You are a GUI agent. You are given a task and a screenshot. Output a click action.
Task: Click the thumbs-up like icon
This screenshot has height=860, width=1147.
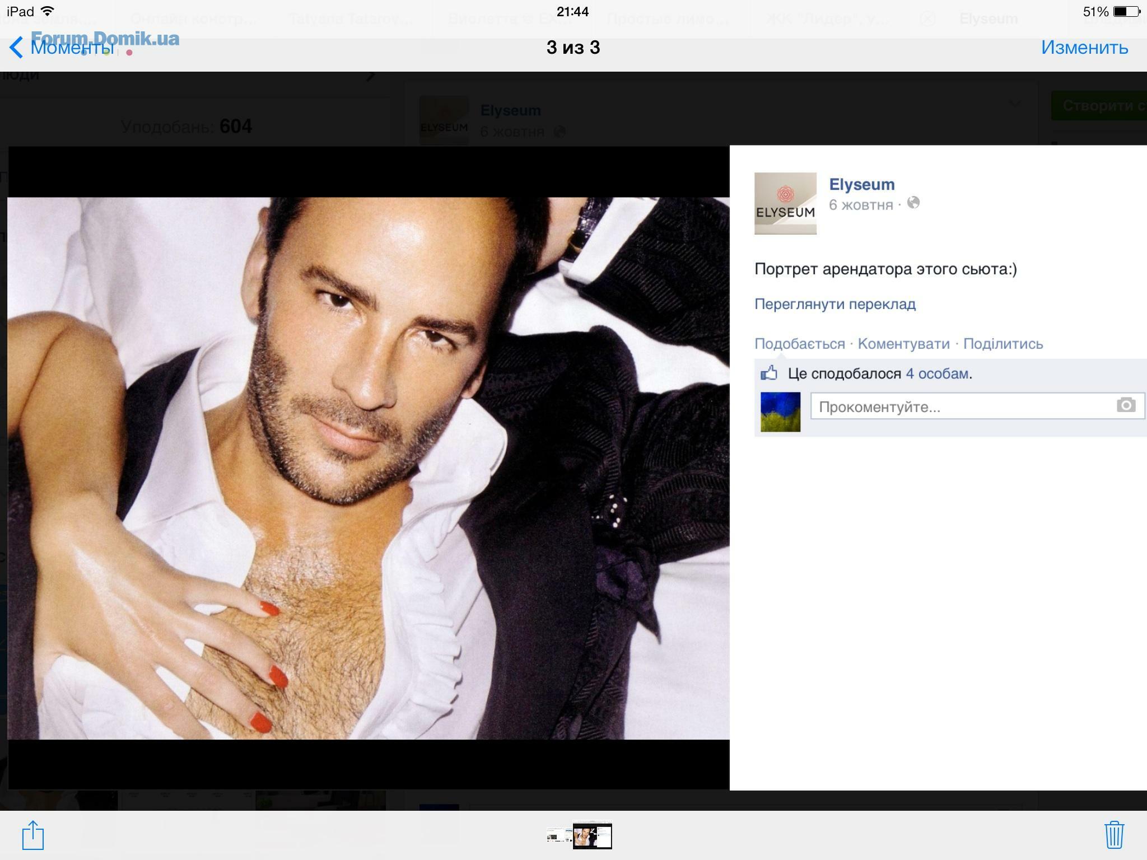pos(769,373)
